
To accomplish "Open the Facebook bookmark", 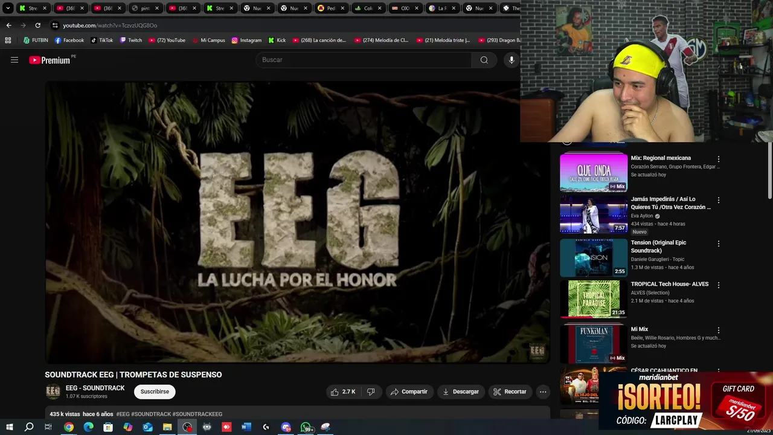I will (x=69, y=40).
